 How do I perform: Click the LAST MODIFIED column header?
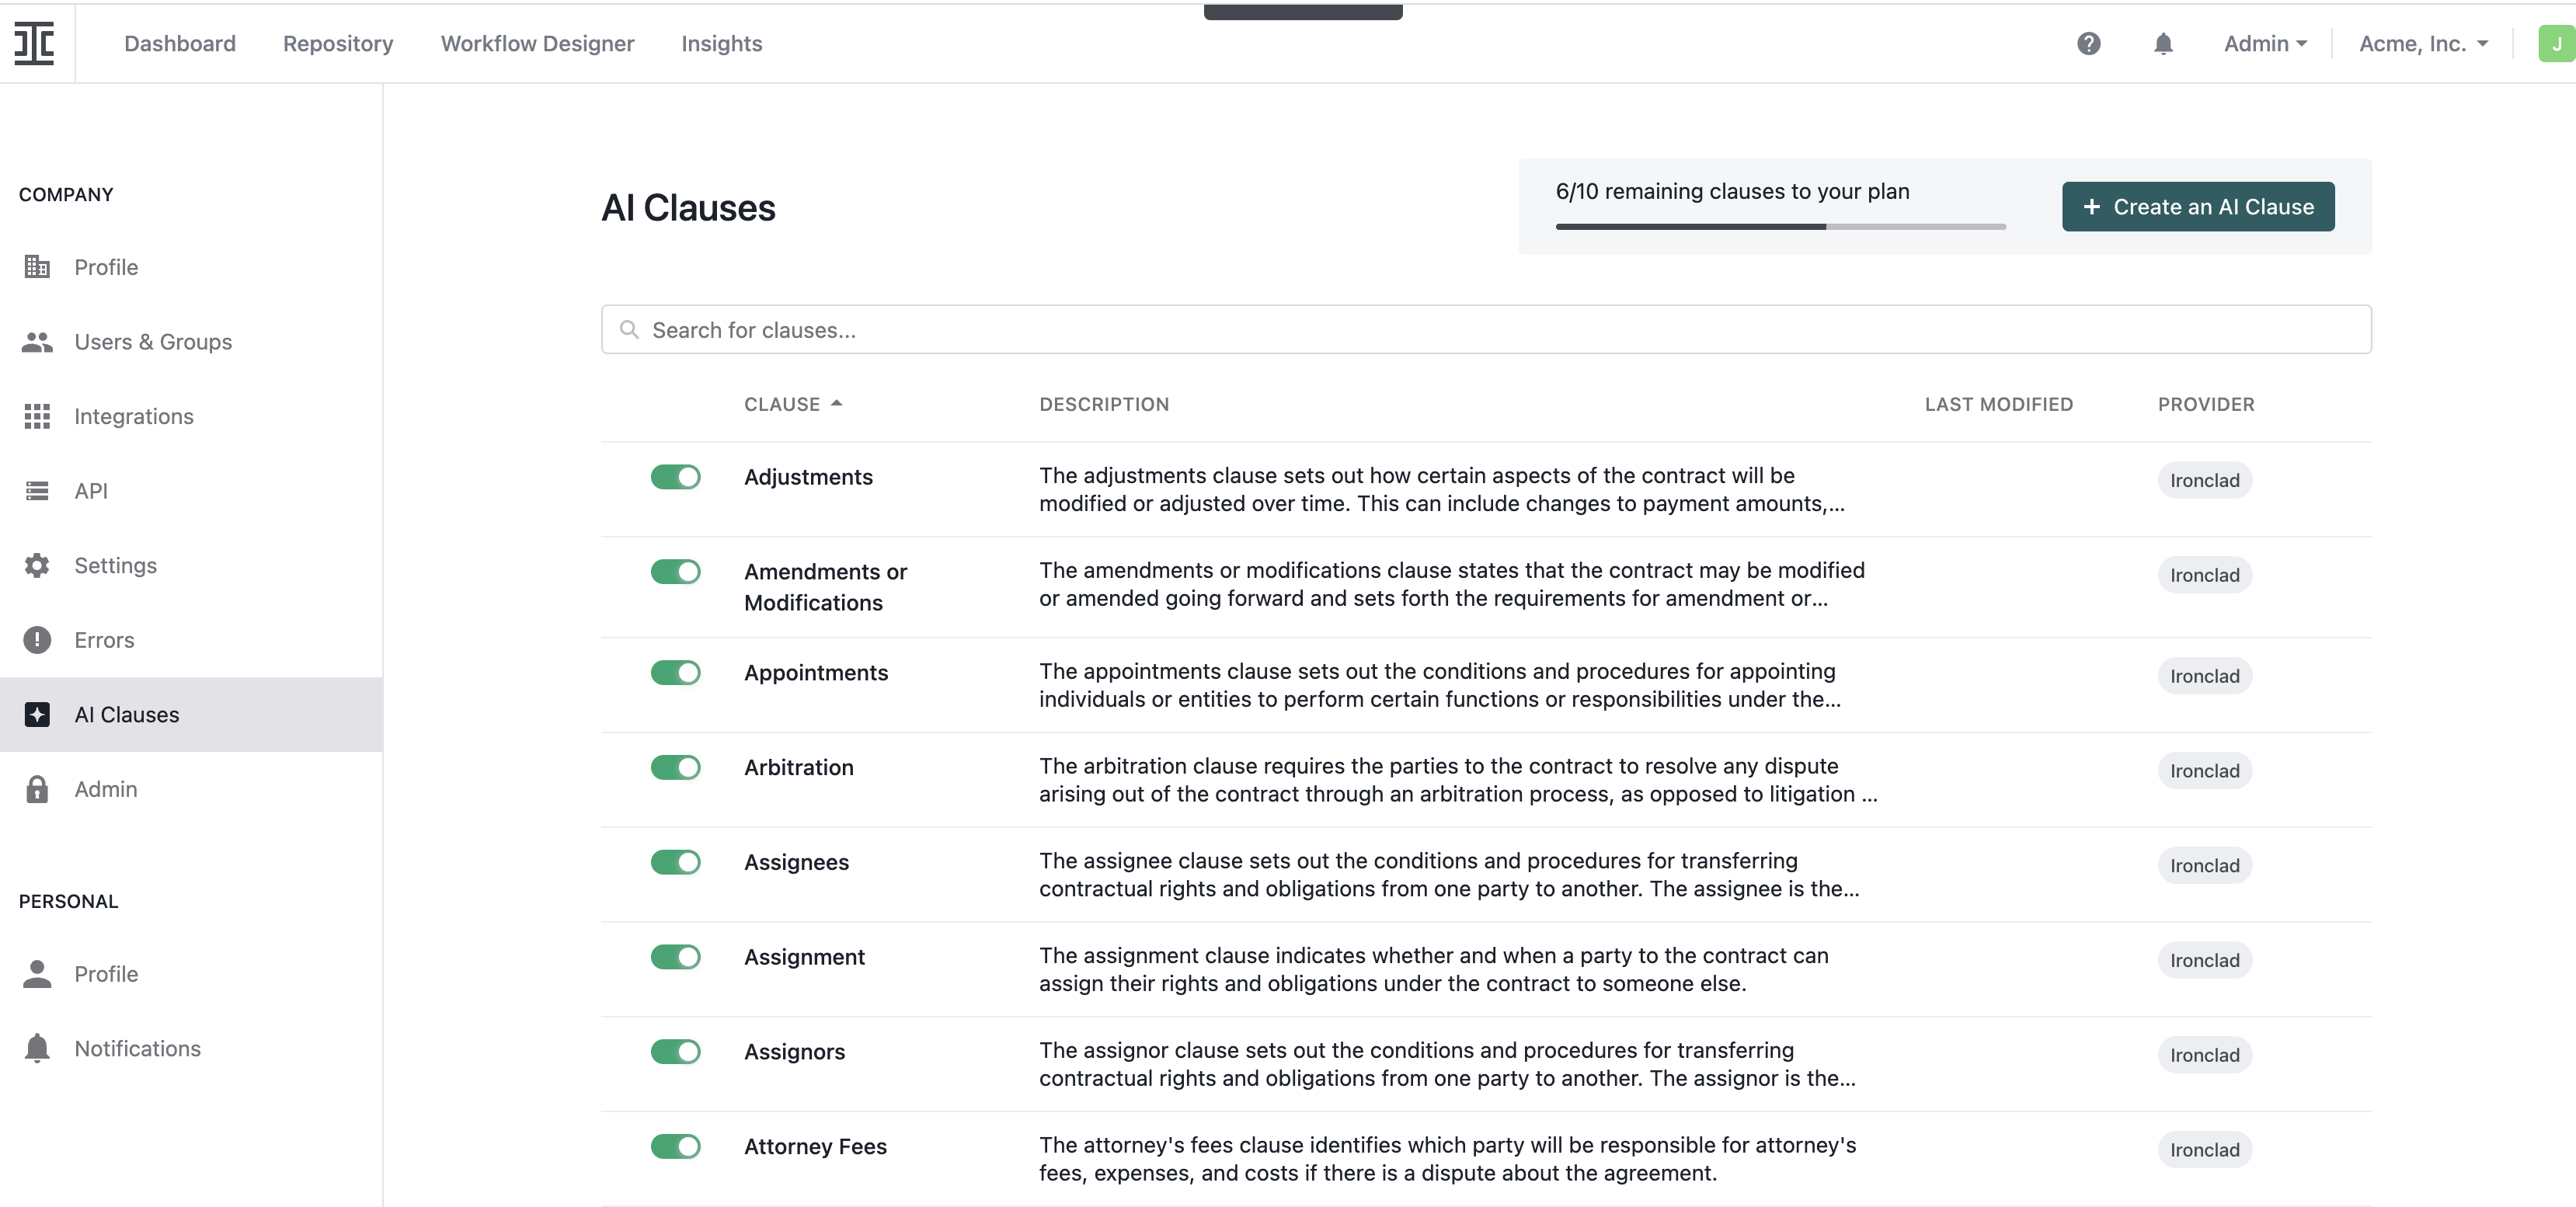[x=1998, y=404]
